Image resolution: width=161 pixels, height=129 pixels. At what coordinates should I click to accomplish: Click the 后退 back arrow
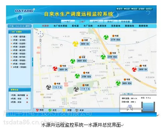click(127, 9)
